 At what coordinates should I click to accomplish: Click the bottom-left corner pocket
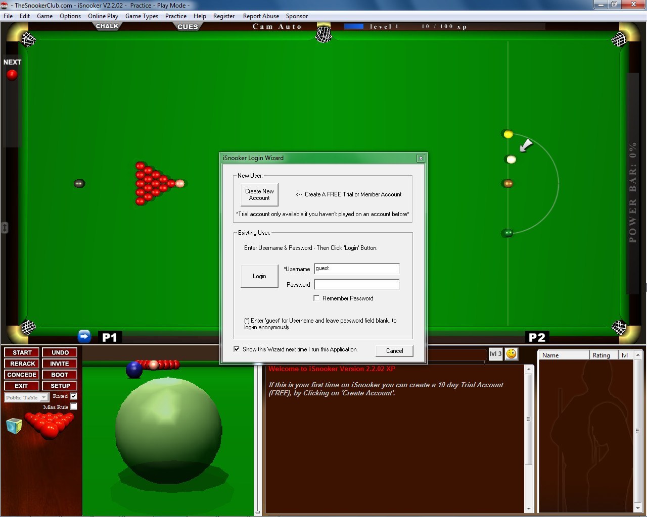(x=28, y=327)
